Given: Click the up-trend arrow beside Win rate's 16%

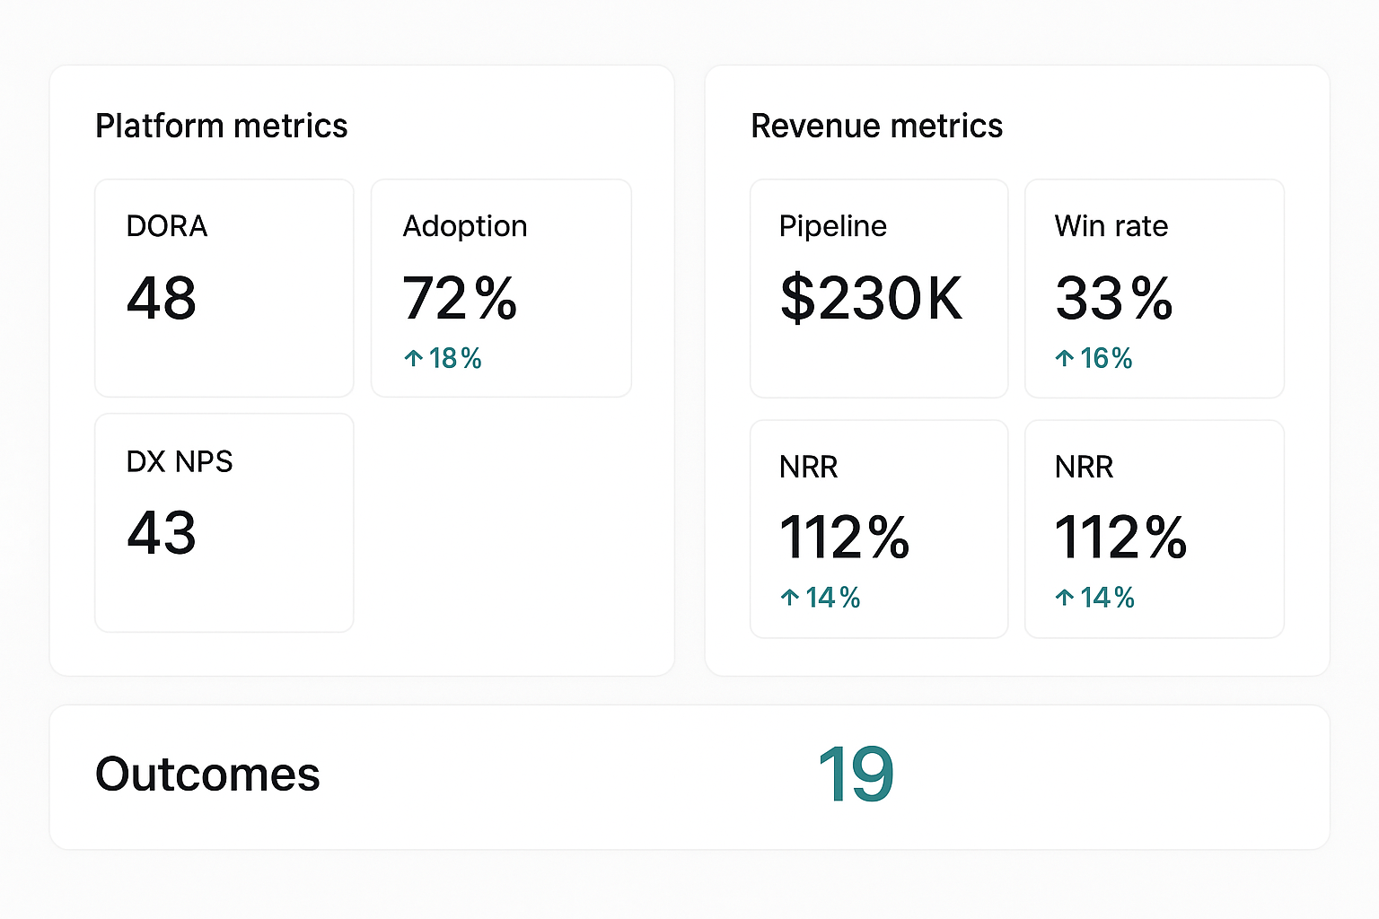Looking at the screenshot, I should [1065, 358].
